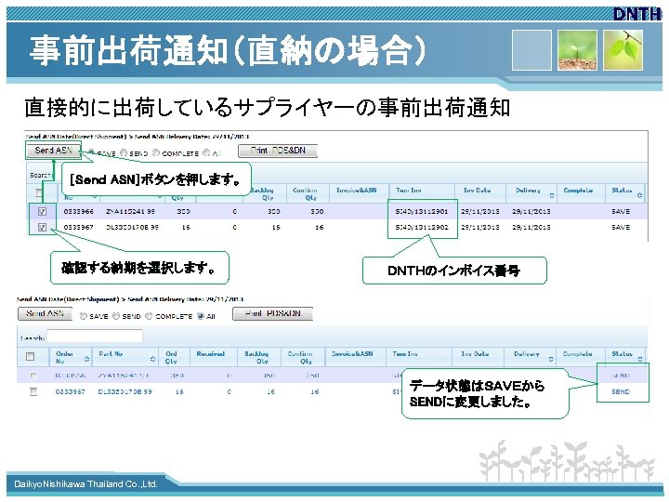Screen dimensions: 669x502
Task: Click the seedling sprout thumbnail image
Action: click(577, 50)
